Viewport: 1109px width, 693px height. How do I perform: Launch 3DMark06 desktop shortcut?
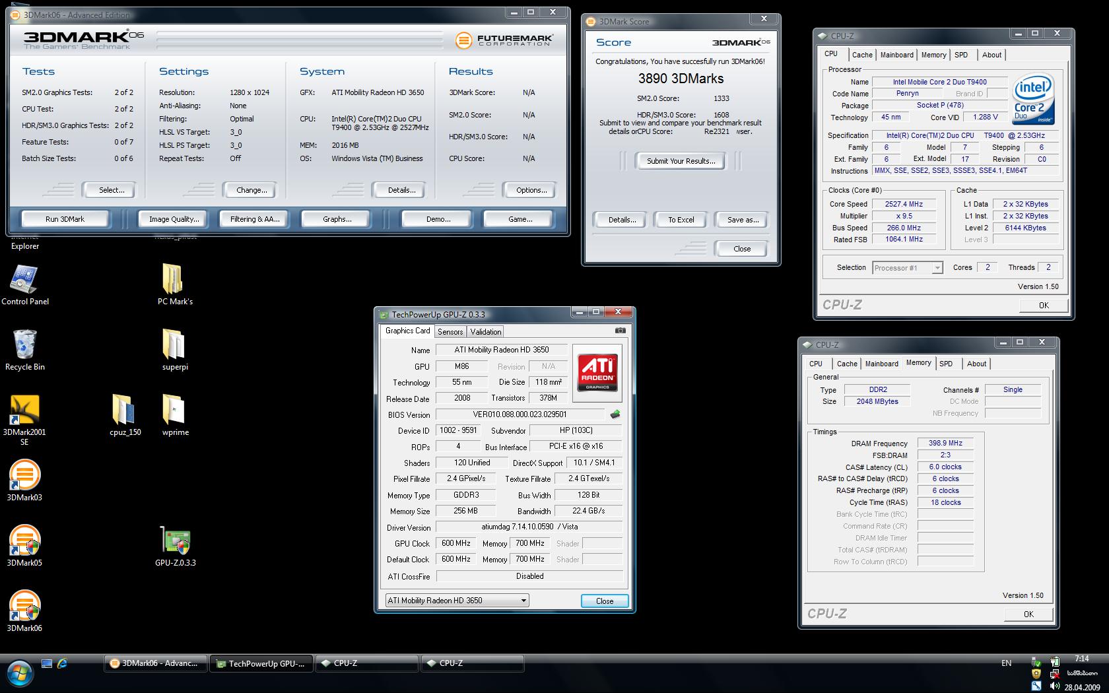24,611
